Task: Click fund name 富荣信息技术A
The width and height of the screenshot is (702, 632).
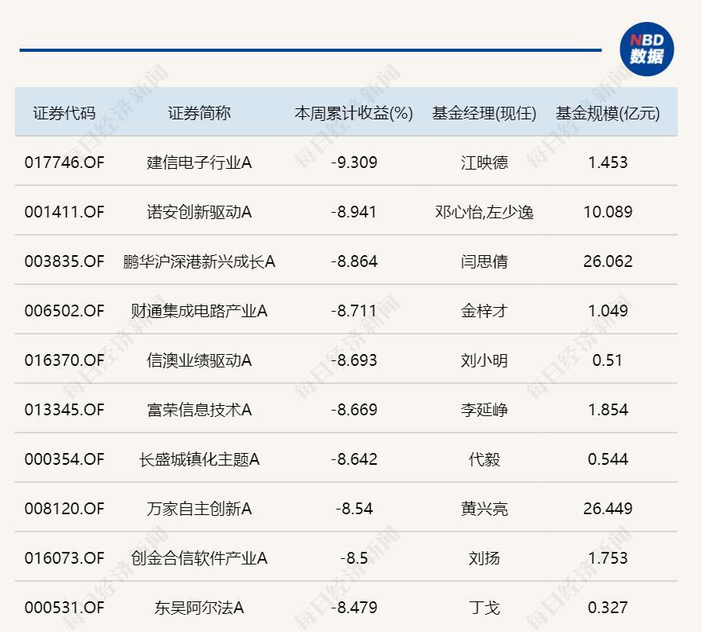Action: [x=199, y=410]
